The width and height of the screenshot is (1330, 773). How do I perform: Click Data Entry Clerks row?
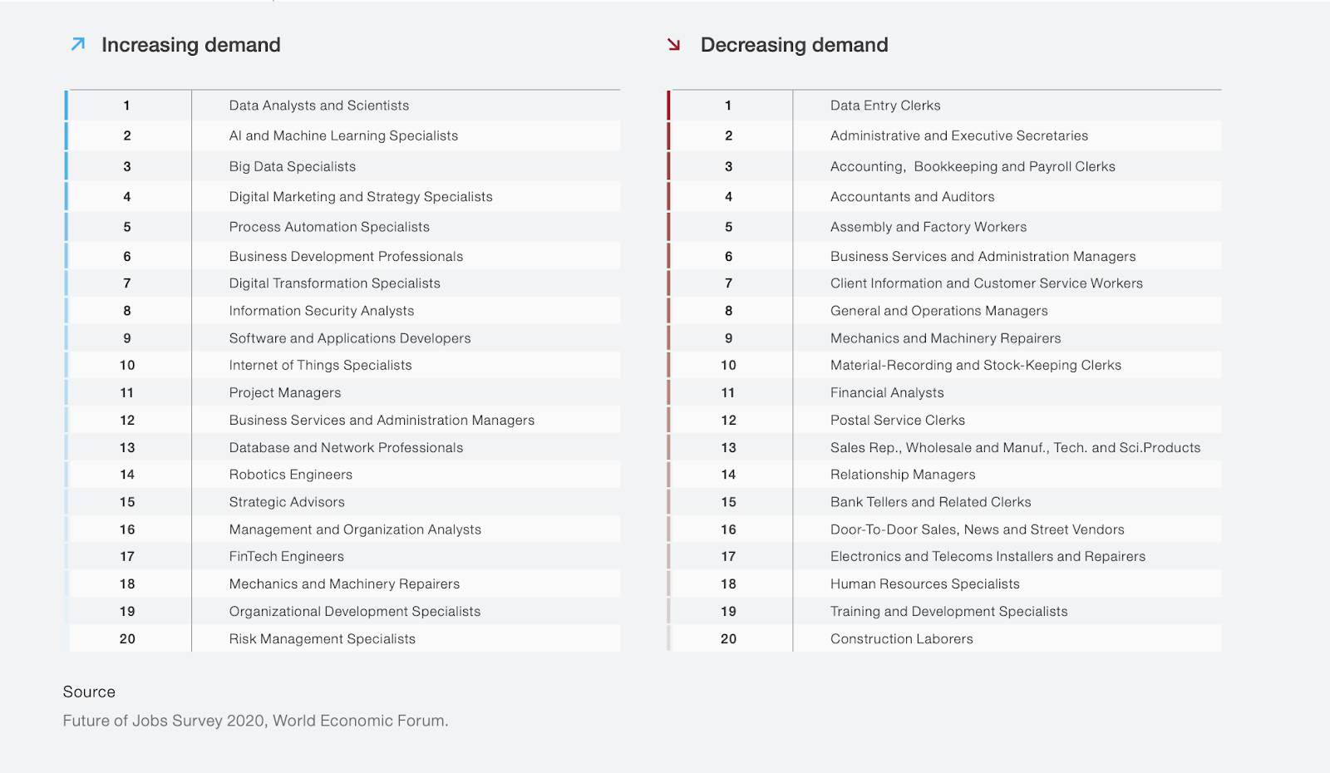pyautogui.click(x=944, y=106)
